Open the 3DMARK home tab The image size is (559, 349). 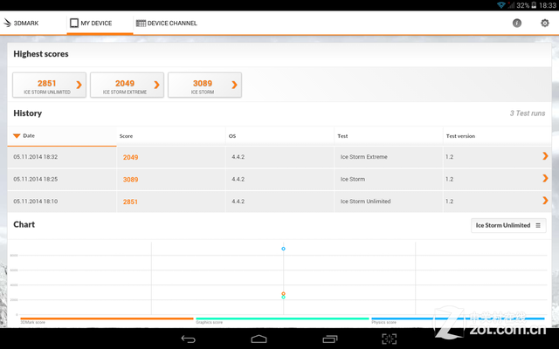coord(21,24)
